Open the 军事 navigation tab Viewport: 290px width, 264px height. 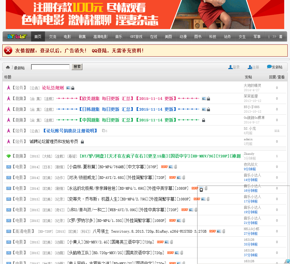point(257,37)
